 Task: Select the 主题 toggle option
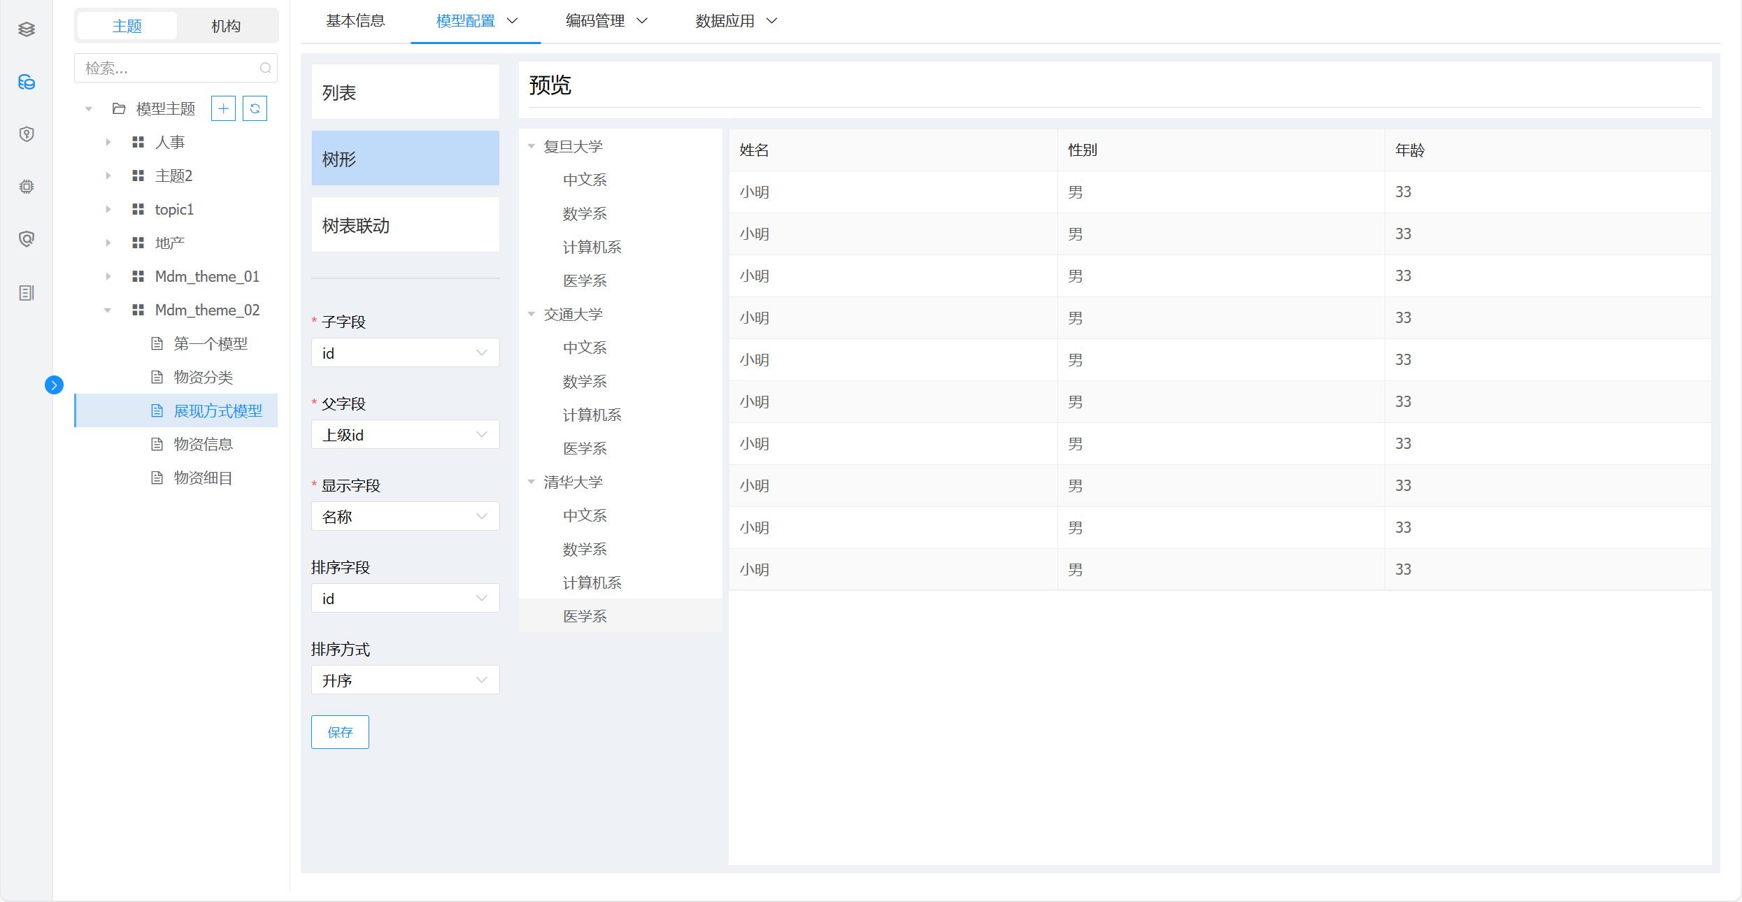coord(127,26)
